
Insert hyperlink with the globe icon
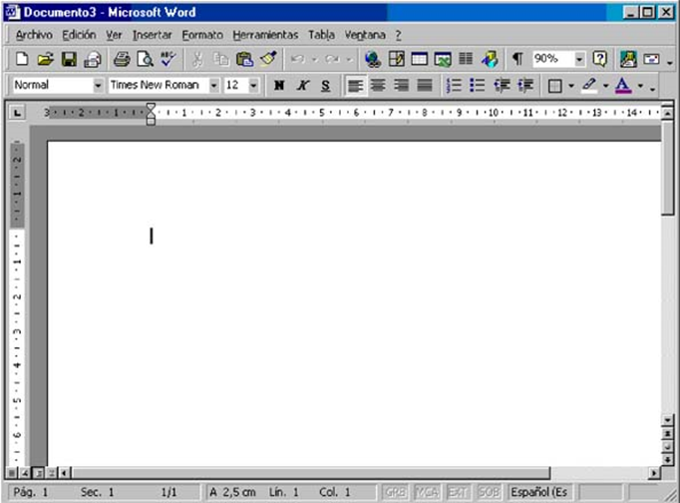pos(373,59)
